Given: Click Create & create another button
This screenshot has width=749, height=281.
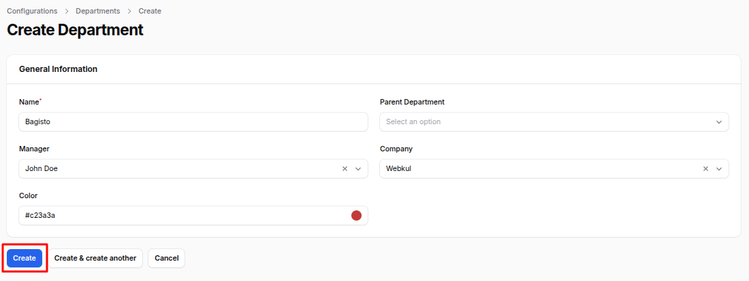Looking at the screenshot, I should pyautogui.click(x=95, y=258).
